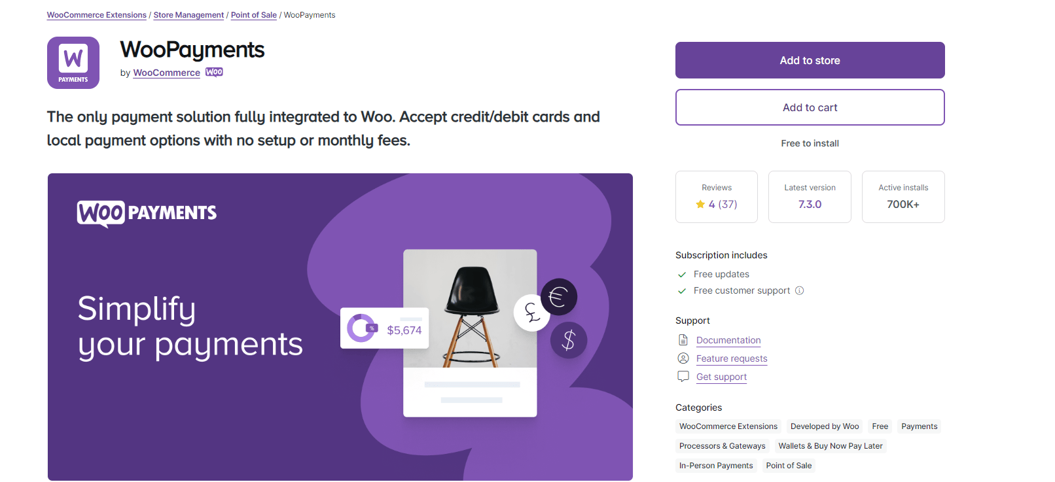Open the Reviews rating card

tap(716, 196)
